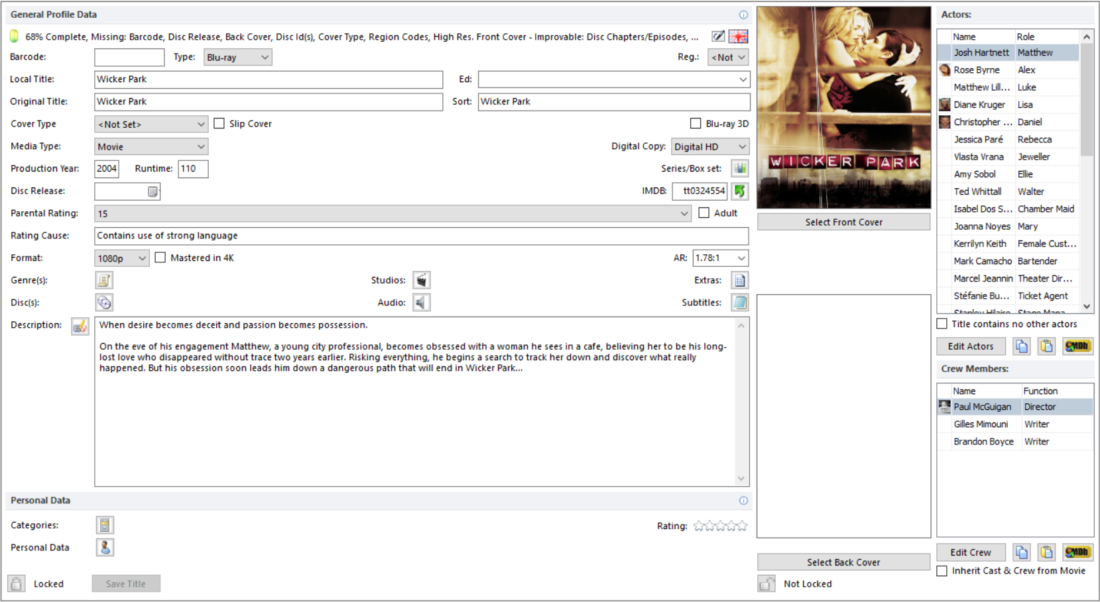The height and width of the screenshot is (602, 1100).
Task: Click the Local Title field
Action: (269, 79)
